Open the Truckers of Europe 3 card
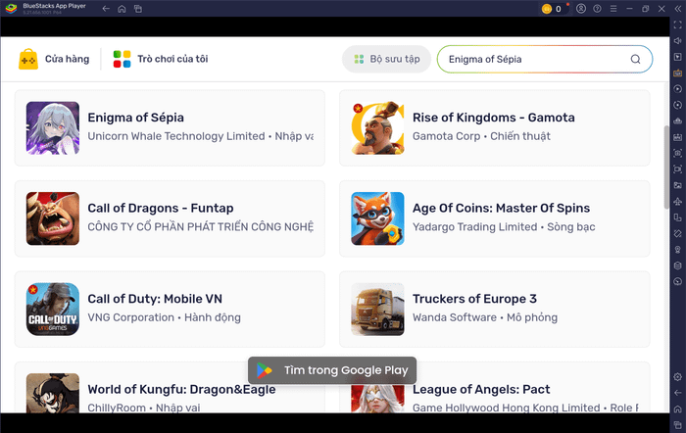The width and height of the screenshot is (686, 433). coord(495,310)
